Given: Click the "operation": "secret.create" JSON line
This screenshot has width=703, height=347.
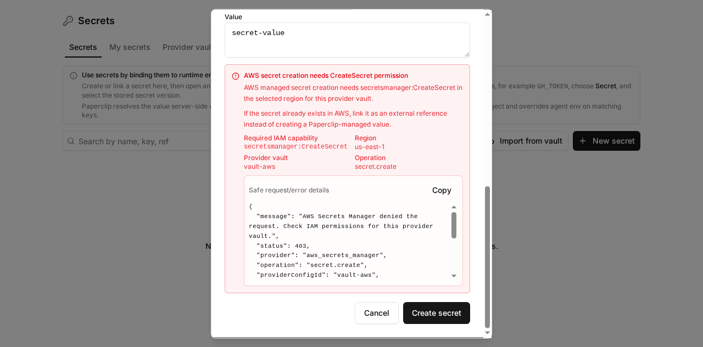Looking at the screenshot, I should pyautogui.click(x=312, y=265).
